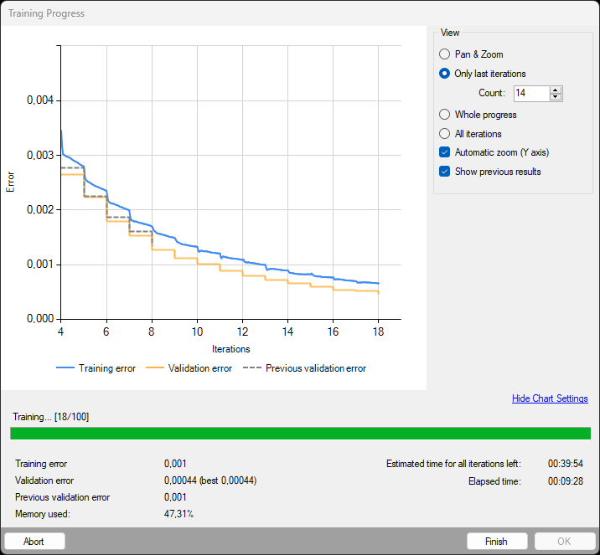
Task: Click the Iterations x-axis title
Action: coord(230,349)
